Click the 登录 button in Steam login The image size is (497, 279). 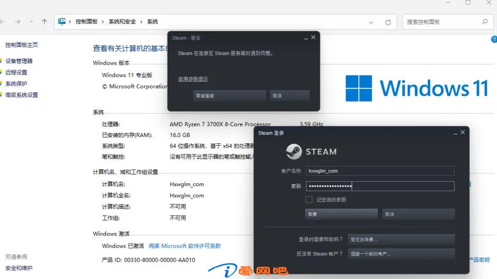(341, 214)
